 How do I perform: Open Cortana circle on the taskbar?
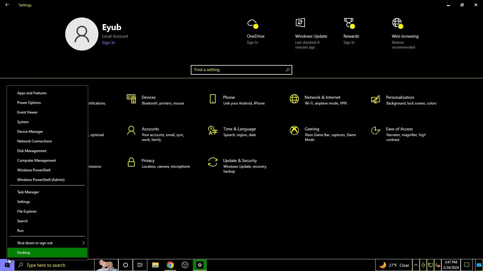tap(126, 265)
